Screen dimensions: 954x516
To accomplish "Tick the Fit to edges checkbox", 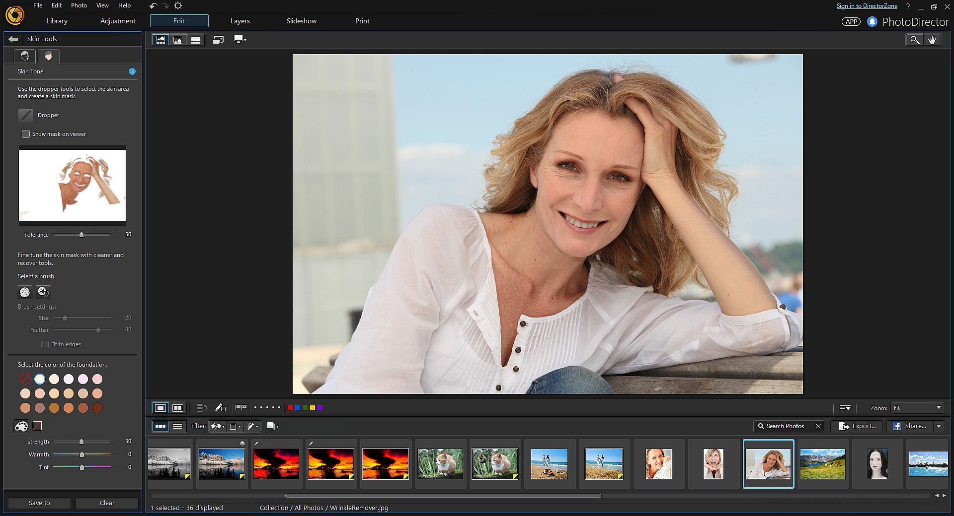I will point(45,344).
